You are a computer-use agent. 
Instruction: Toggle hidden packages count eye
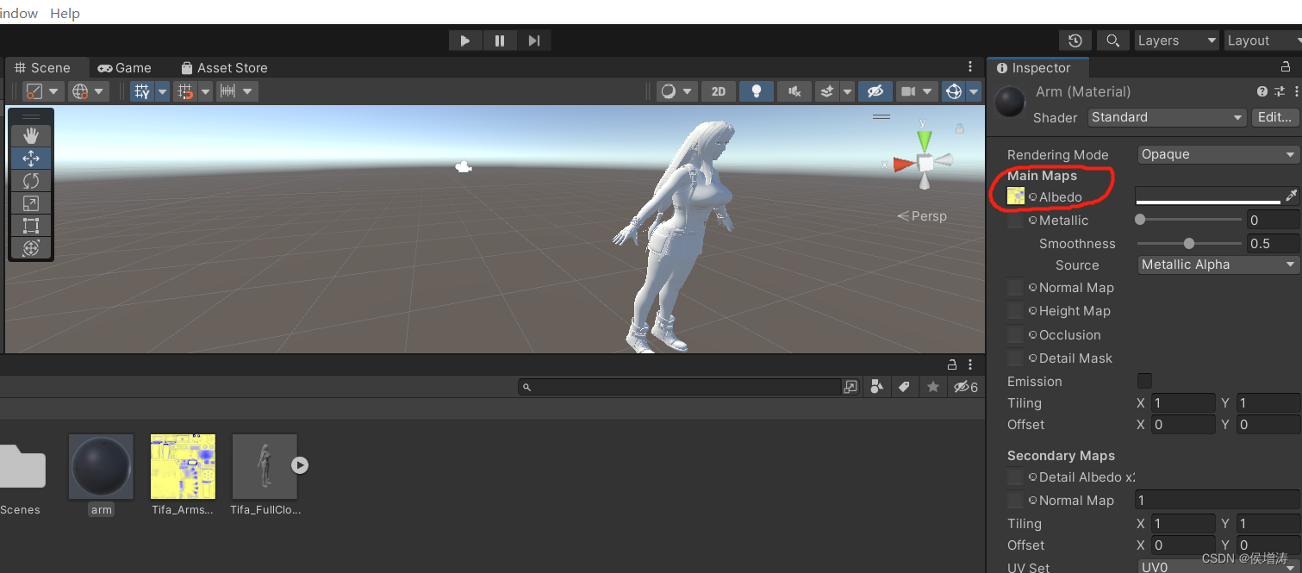(x=965, y=387)
